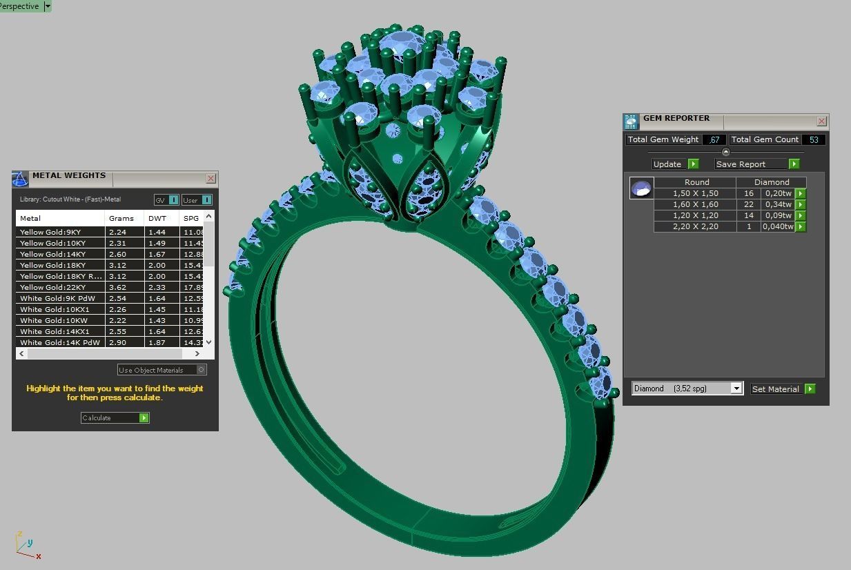Click the Gem Reporter panel icon

coord(631,121)
